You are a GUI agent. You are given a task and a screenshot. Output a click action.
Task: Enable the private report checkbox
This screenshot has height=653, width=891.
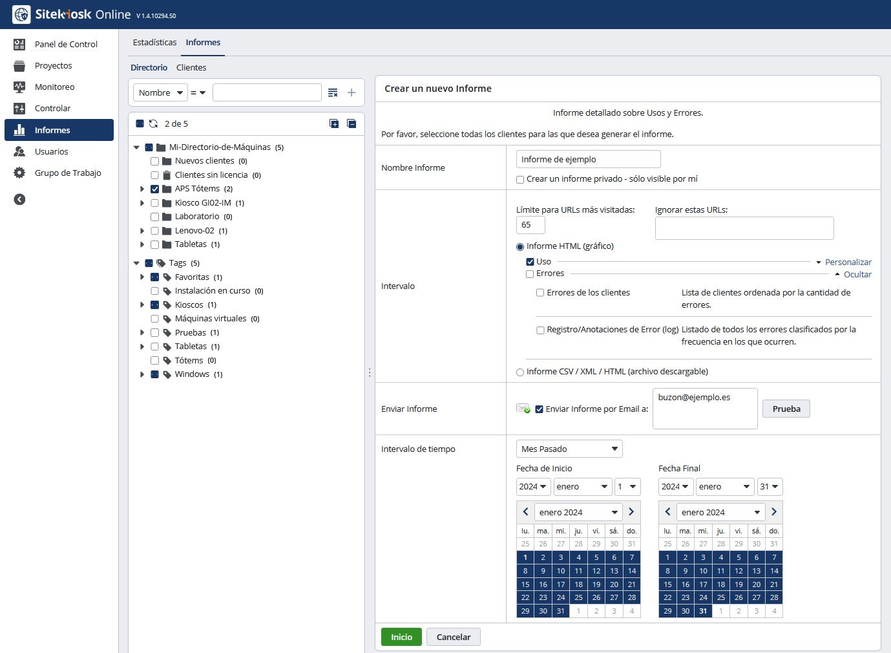pyautogui.click(x=520, y=180)
